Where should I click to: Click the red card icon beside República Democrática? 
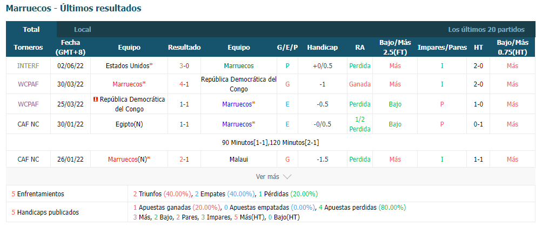point(96,99)
